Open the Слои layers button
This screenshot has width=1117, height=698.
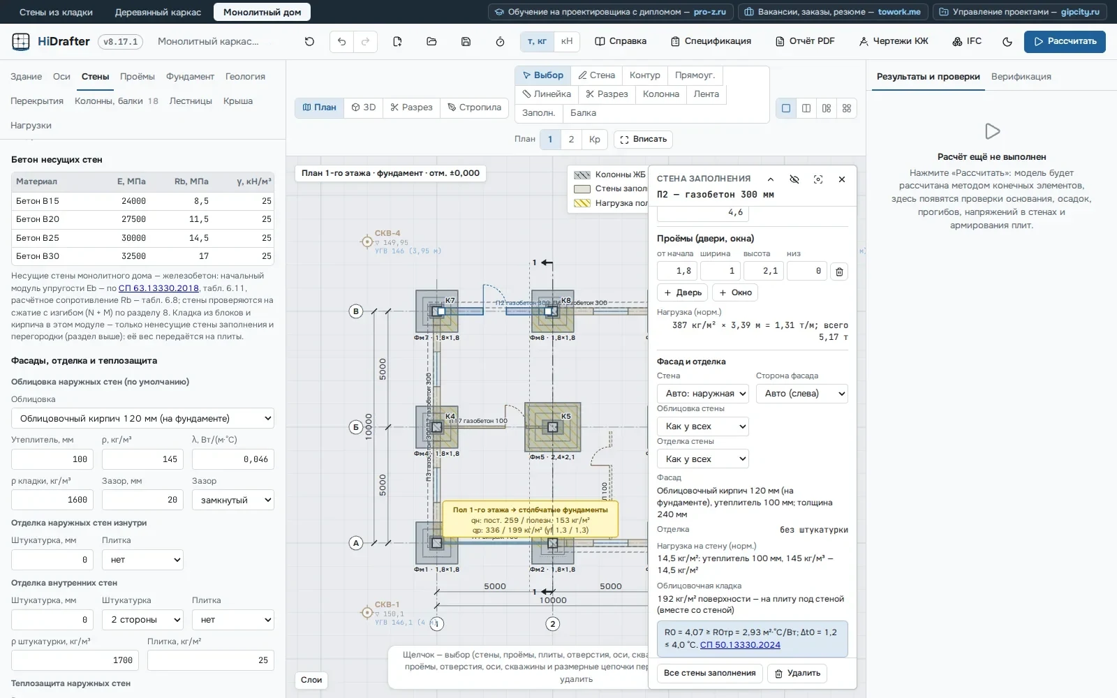pos(311,680)
